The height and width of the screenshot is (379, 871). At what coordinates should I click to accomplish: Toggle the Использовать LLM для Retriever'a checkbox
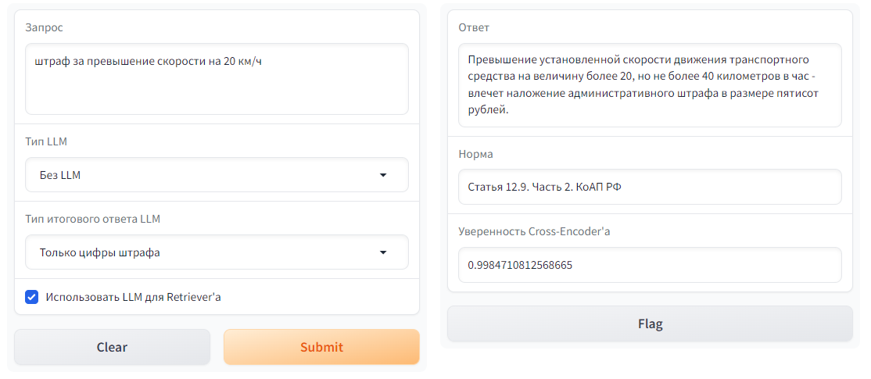[x=32, y=297]
